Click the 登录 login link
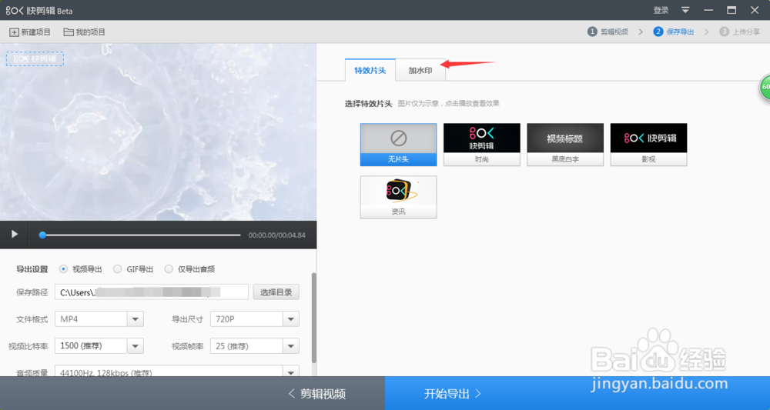The image size is (770, 410). pos(661,10)
